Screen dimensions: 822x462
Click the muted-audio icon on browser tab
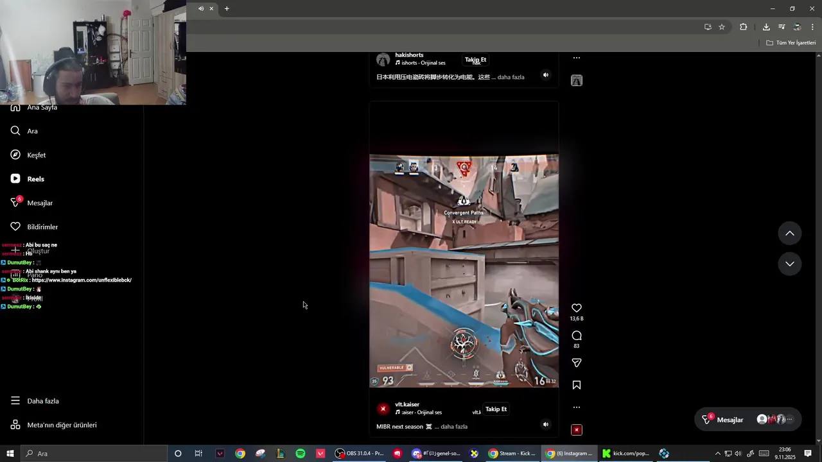(200, 8)
